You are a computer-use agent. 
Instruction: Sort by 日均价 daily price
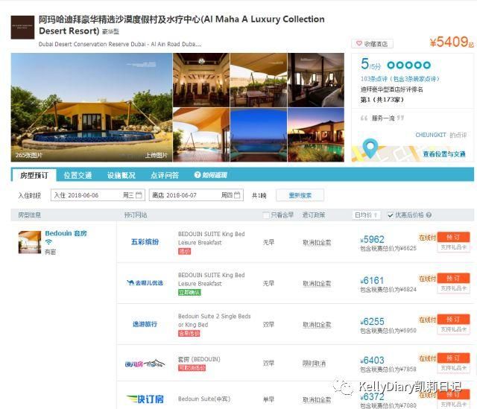point(366,215)
